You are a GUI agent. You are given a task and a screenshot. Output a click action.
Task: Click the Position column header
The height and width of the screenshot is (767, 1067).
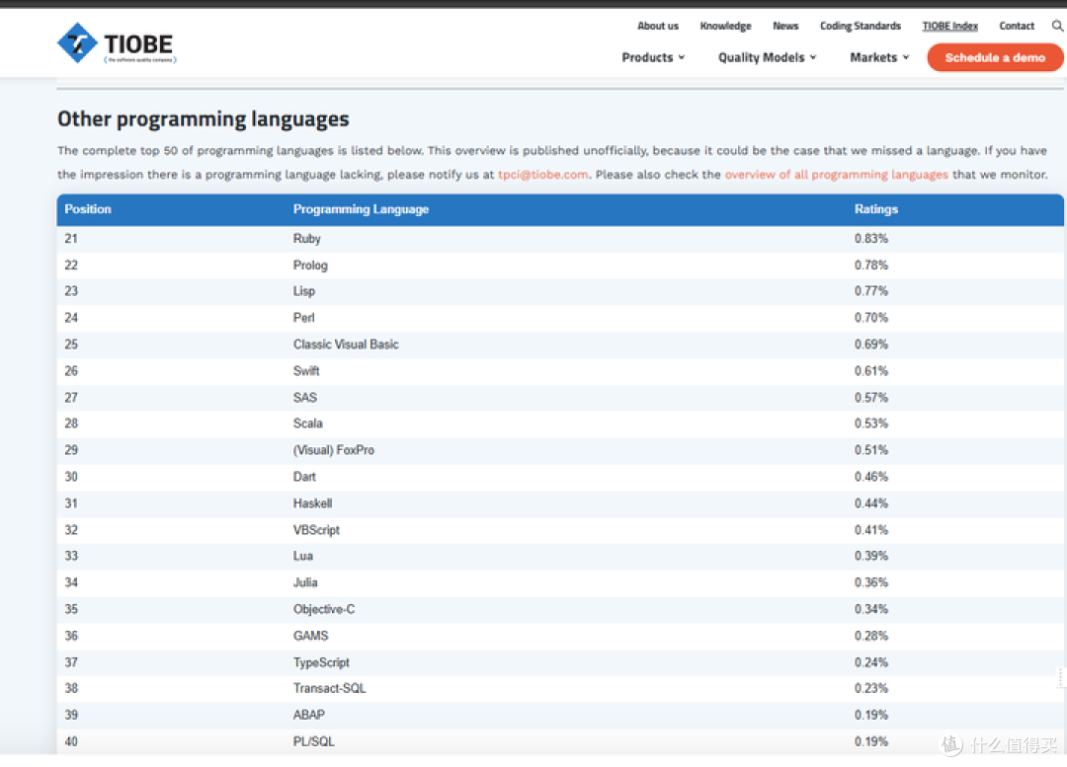[88, 209]
